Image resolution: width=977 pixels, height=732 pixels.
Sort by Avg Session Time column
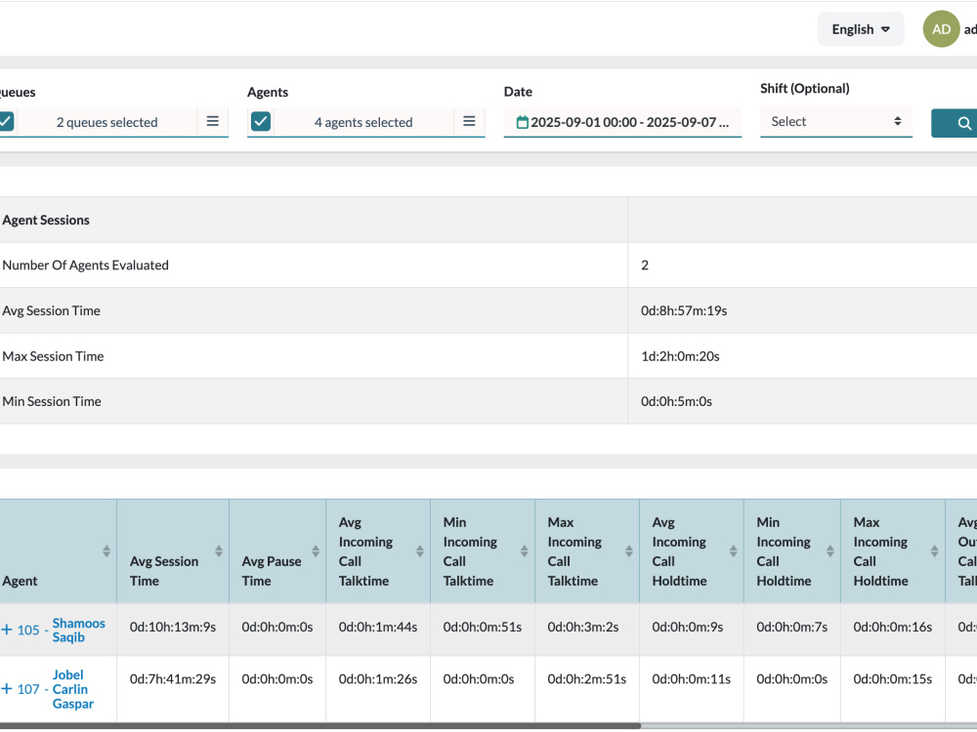(x=219, y=550)
